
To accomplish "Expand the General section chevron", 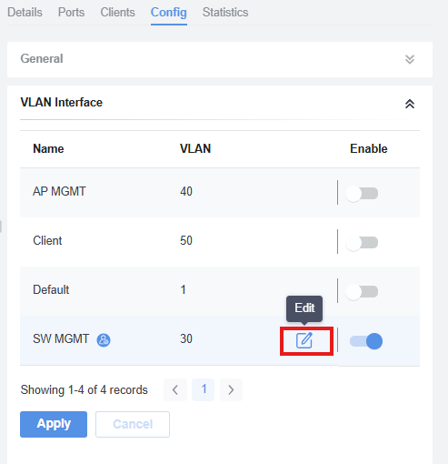I will (410, 59).
